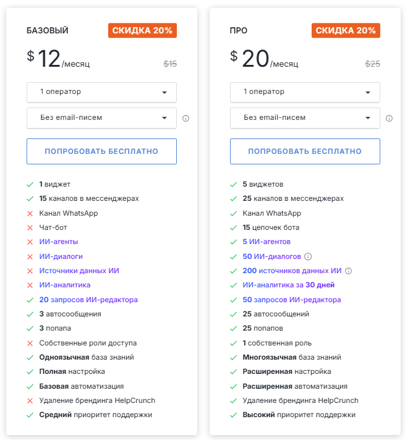Open ИИ-агенты link in Базовый plan

(59, 242)
